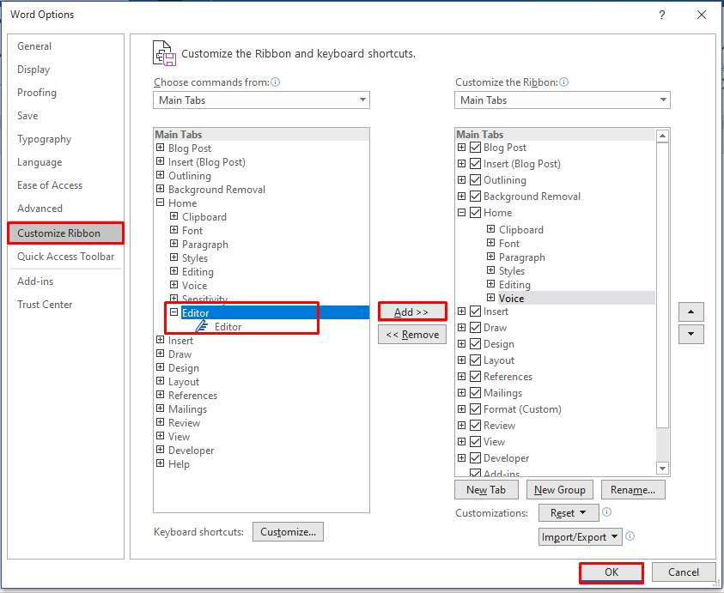Click the New Group button
Screen dimensions: 724x593
pyautogui.click(x=560, y=490)
